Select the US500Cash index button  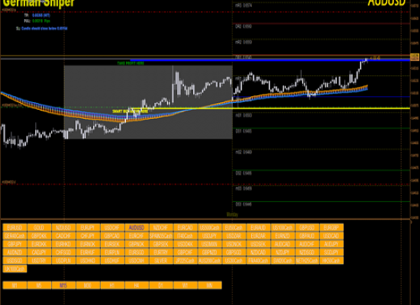click(x=210, y=228)
